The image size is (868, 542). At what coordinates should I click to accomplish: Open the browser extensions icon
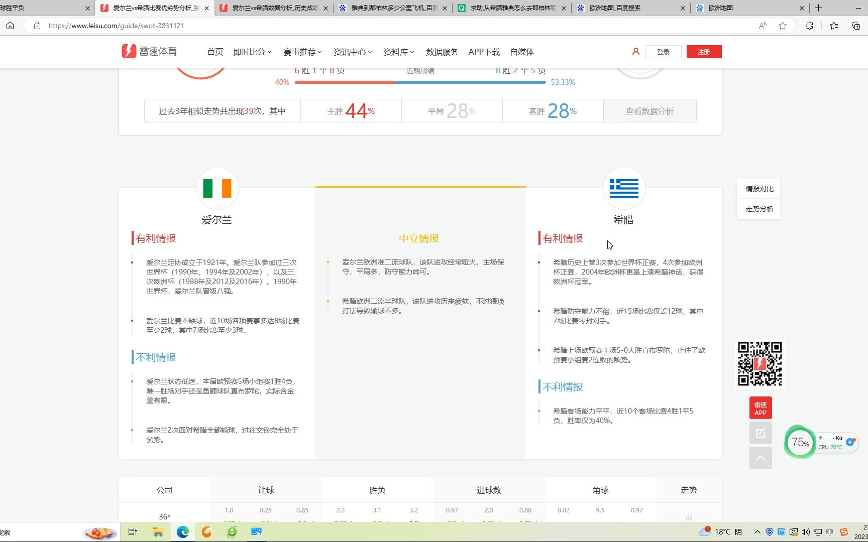pos(809,26)
